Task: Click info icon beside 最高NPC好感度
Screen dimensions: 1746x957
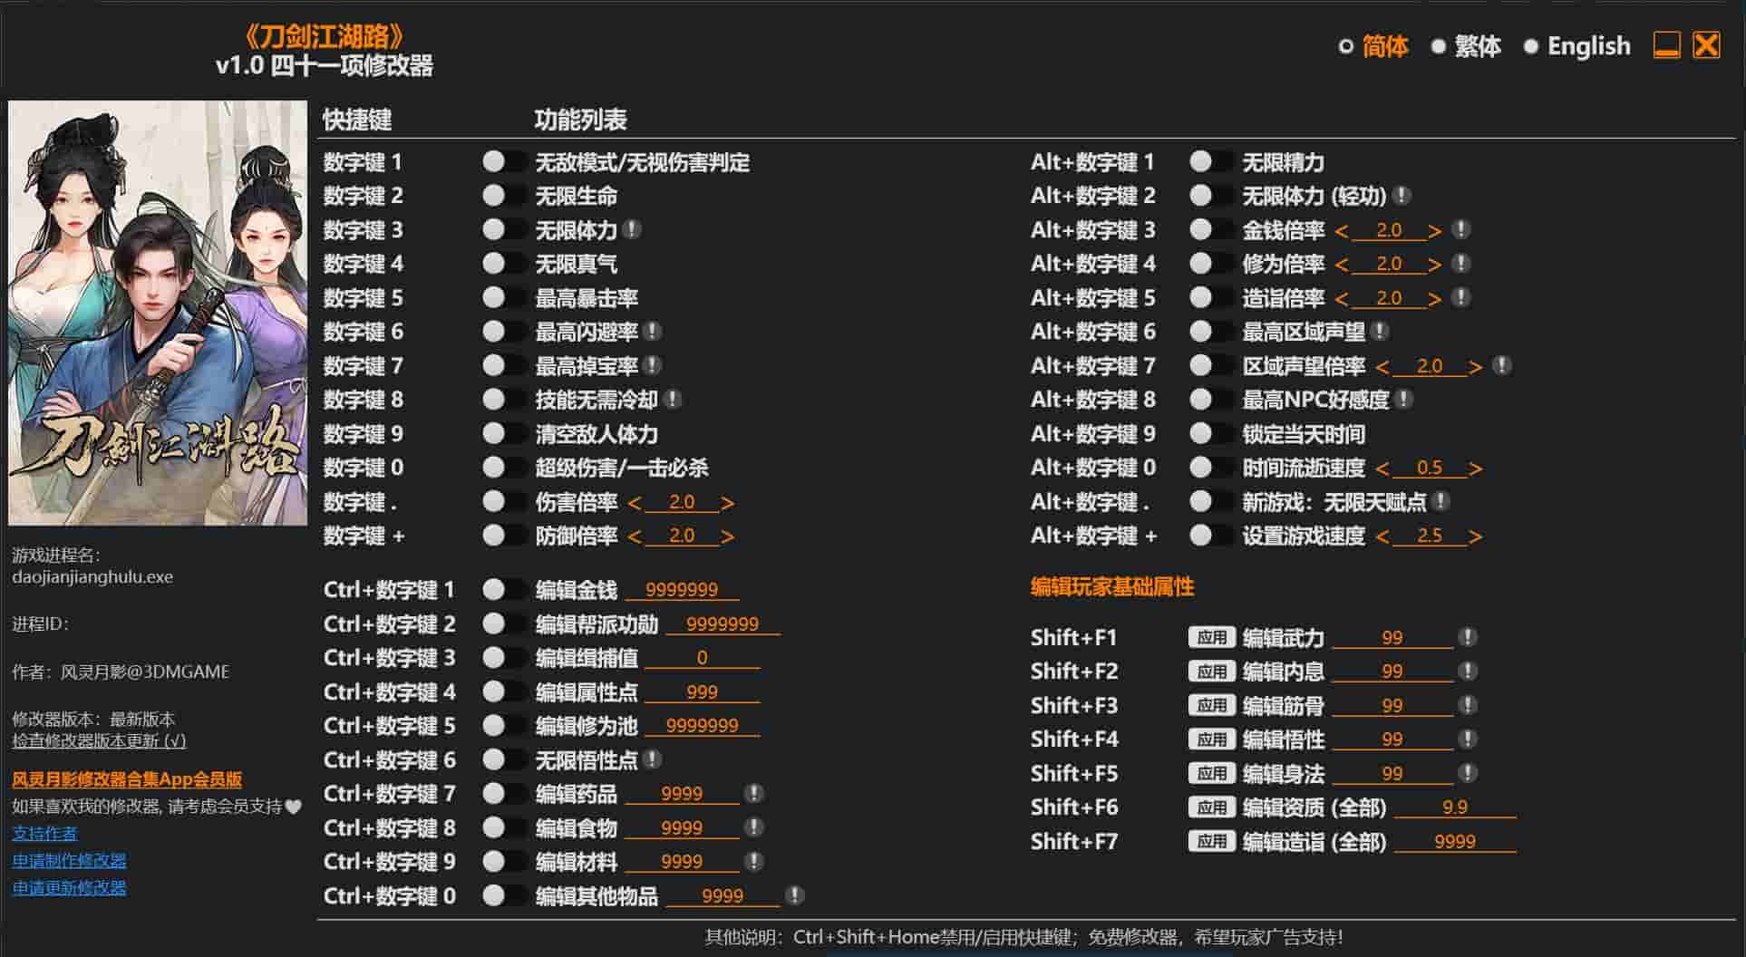Action: pos(1403,400)
